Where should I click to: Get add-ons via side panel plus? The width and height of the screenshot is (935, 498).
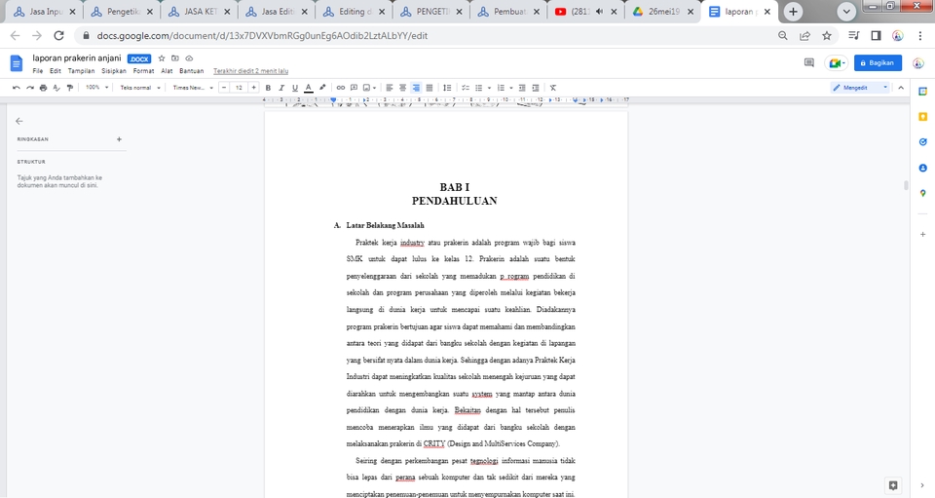click(922, 235)
